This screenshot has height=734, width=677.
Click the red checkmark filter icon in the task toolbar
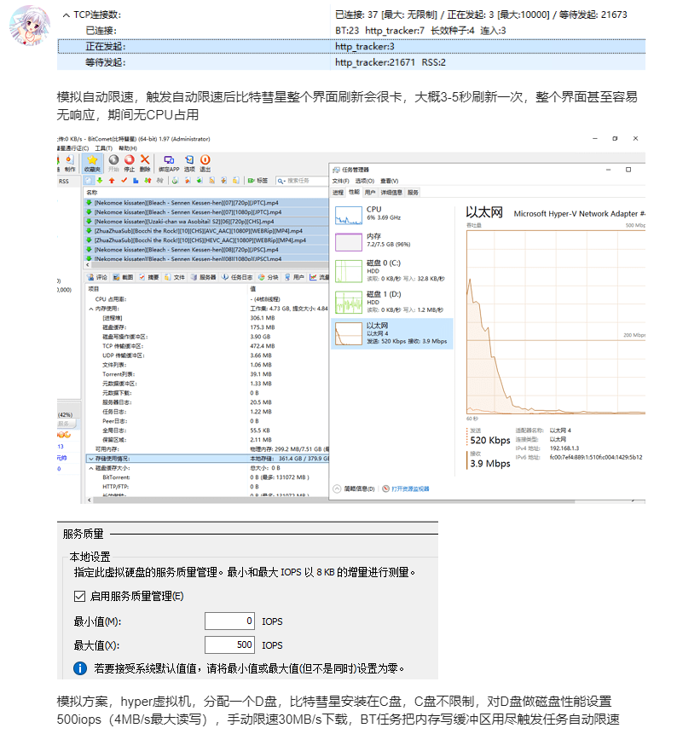(x=124, y=180)
